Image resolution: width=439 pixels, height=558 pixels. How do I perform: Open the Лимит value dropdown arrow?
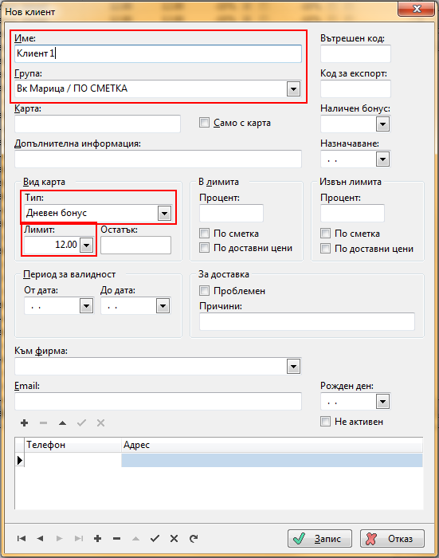click(x=87, y=246)
